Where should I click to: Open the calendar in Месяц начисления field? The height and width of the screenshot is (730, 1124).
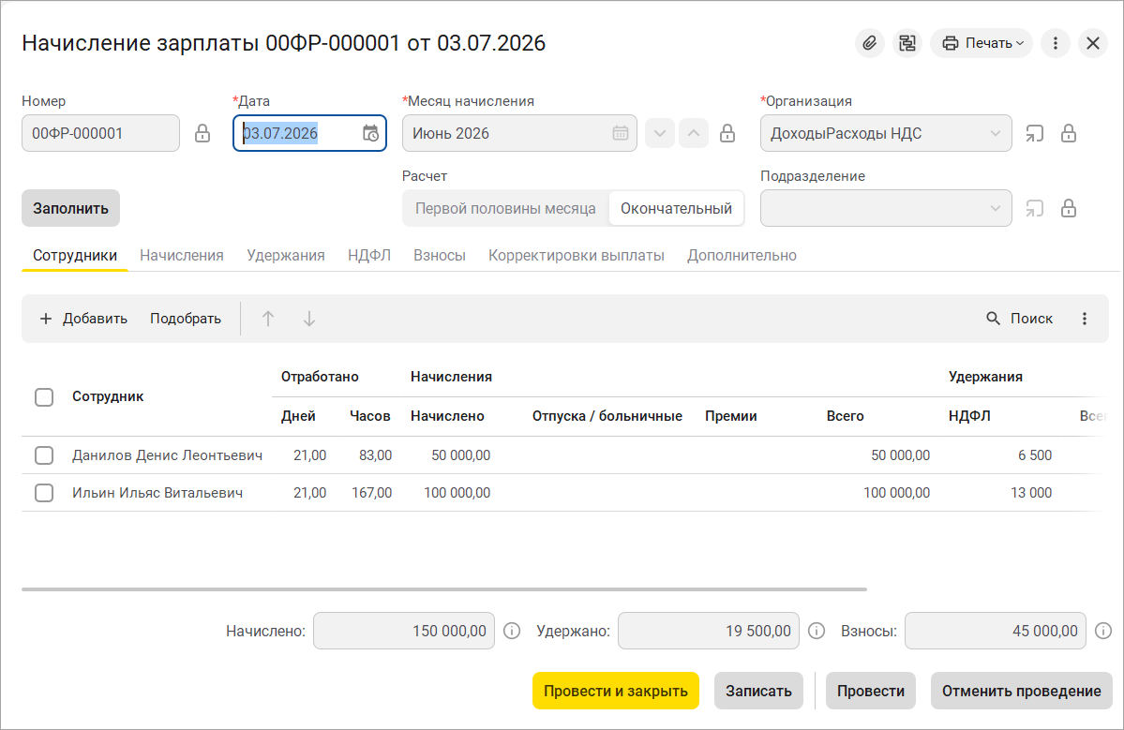pos(621,133)
